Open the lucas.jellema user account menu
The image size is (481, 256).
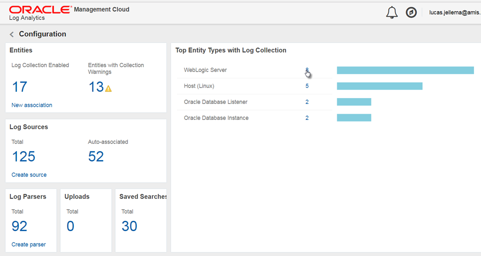pyautogui.click(x=454, y=13)
